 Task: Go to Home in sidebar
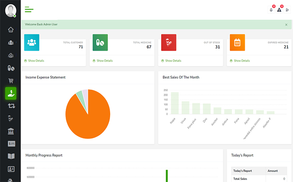(x=11, y=30)
